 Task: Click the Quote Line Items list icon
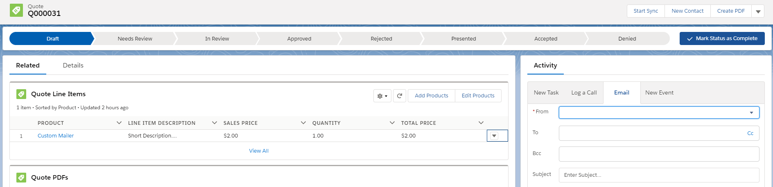tap(21, 94)
